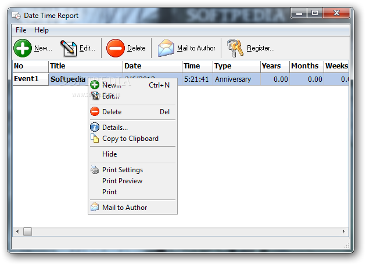Click the envelope icon in the context menu

click(95, 207)
